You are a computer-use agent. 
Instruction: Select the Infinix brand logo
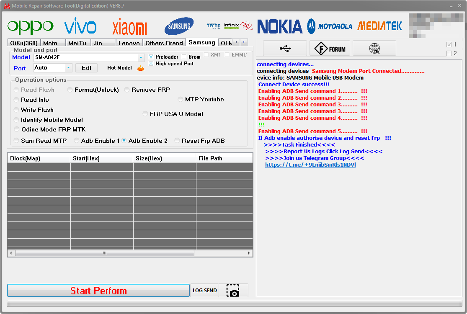point(231,26)
